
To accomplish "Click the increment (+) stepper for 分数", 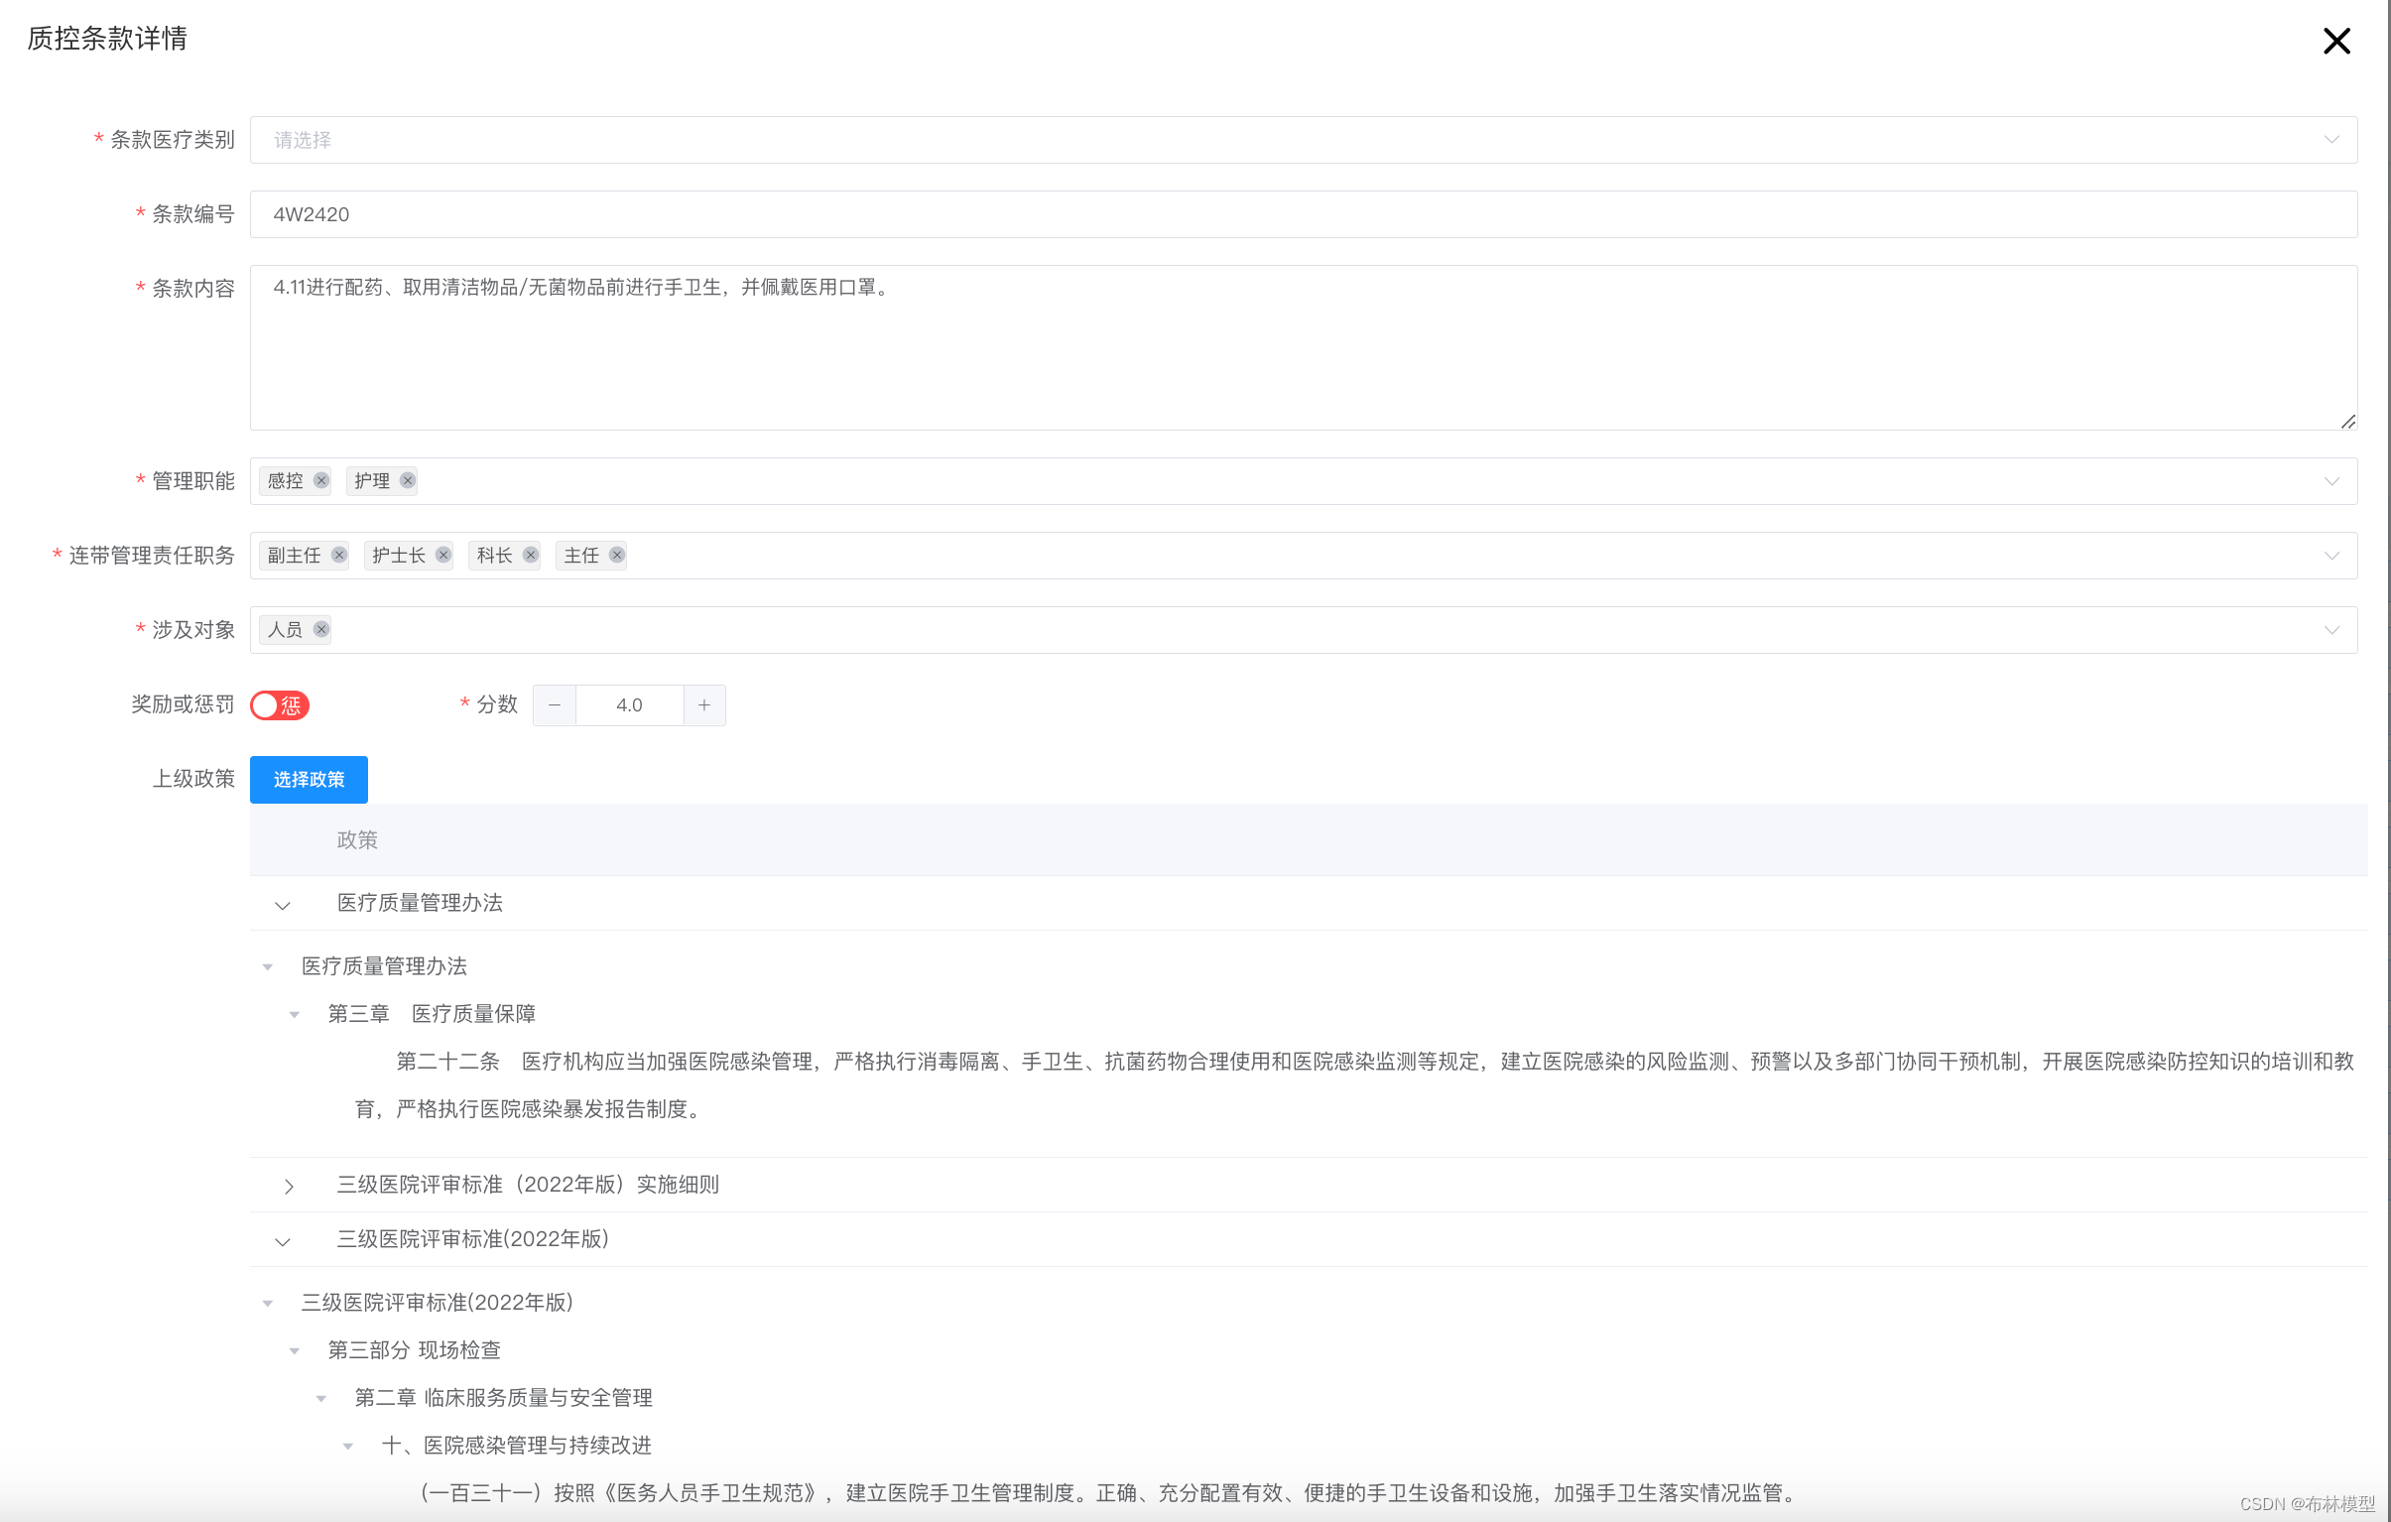I will [704, 704].
